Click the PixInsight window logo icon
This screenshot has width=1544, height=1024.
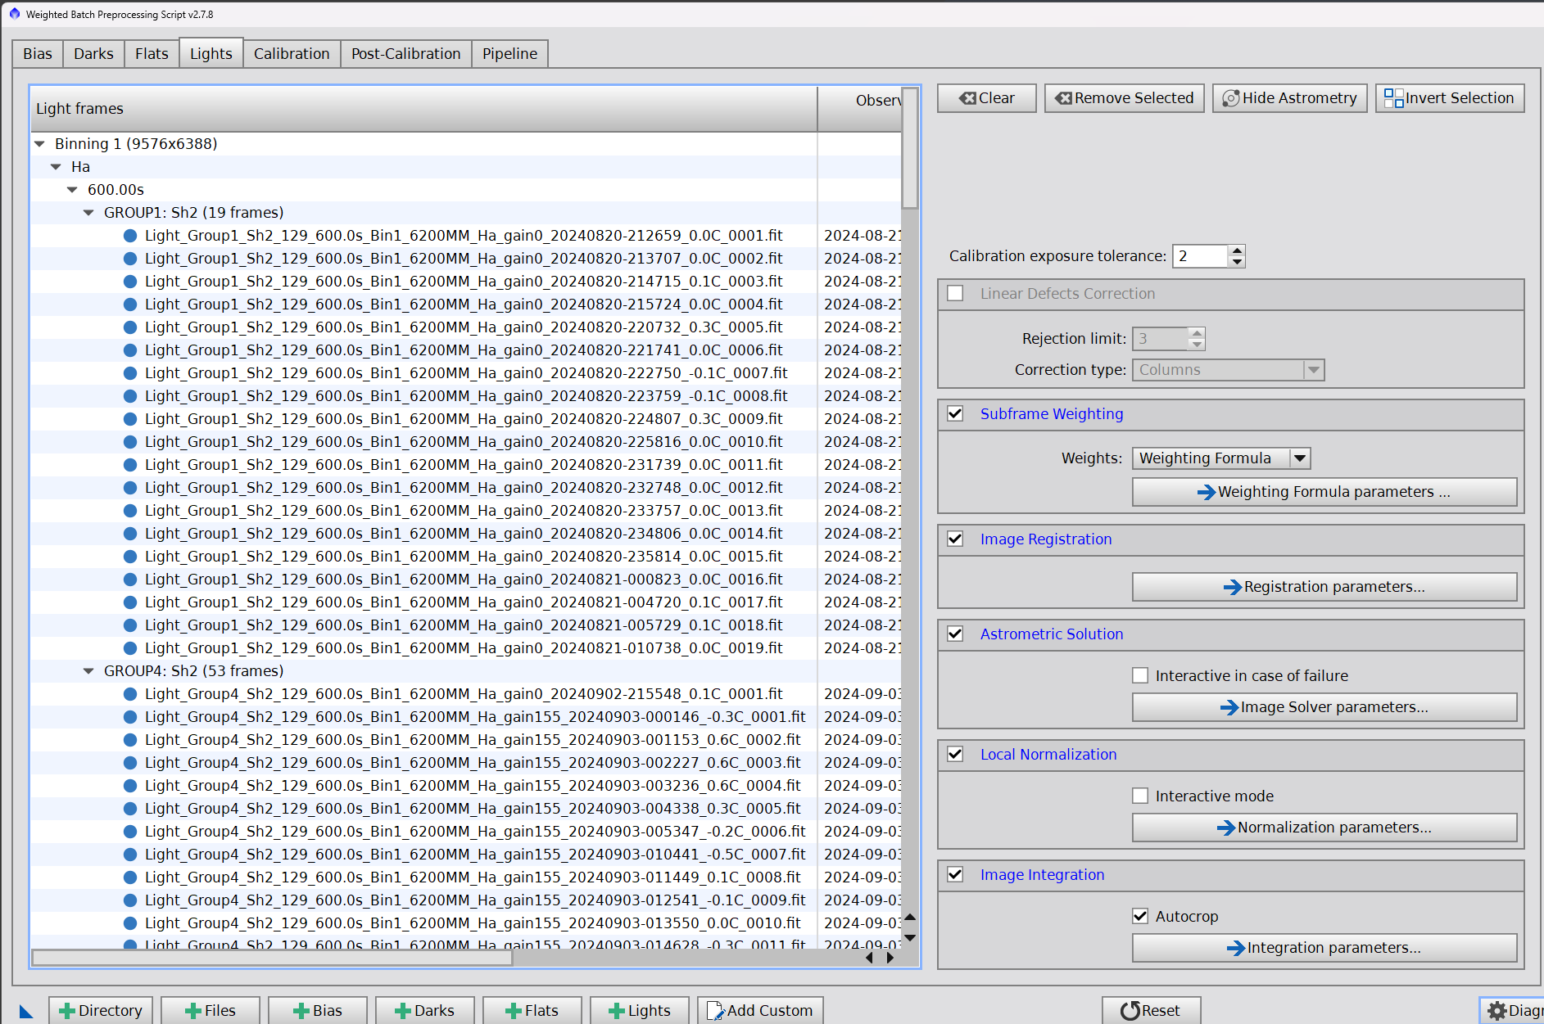pyautogui.click(x=14, y=14)
